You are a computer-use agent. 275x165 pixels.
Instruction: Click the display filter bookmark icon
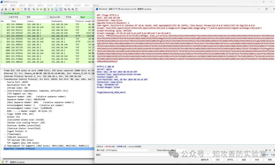[2, 13]
